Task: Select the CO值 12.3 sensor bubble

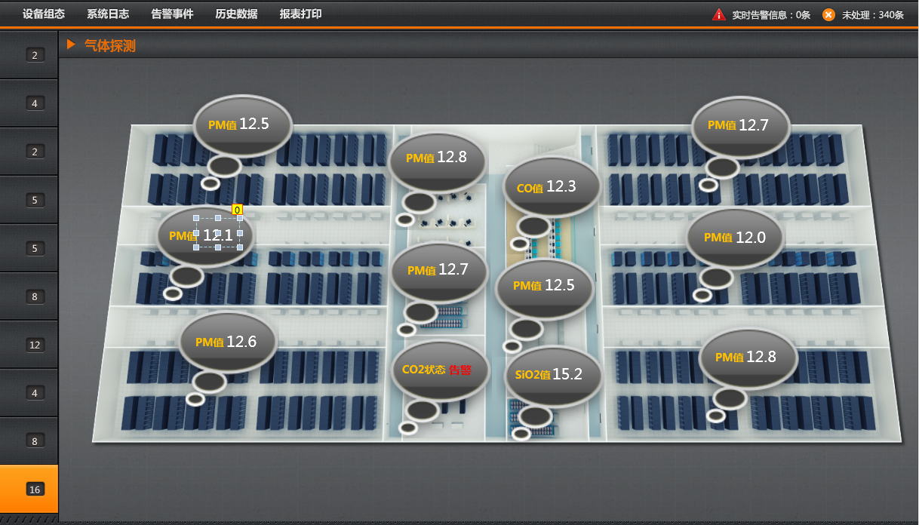Action: click(x=551, y=186)
